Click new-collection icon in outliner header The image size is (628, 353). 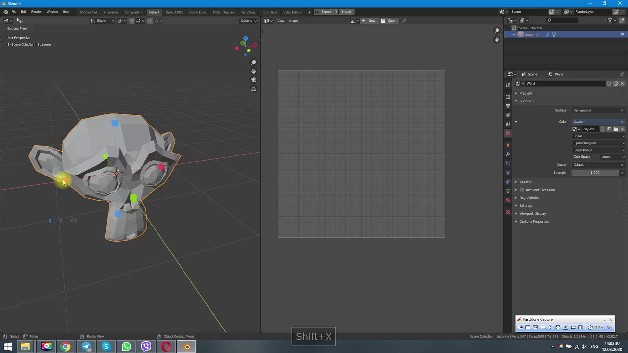click(x=622, y=20)
